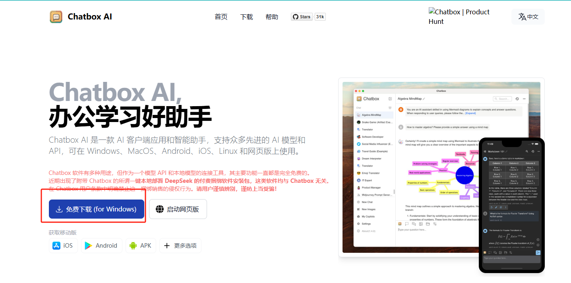Open the 31k star count badge
This screenshot has height=283, width=571.
tap(320, 17)
